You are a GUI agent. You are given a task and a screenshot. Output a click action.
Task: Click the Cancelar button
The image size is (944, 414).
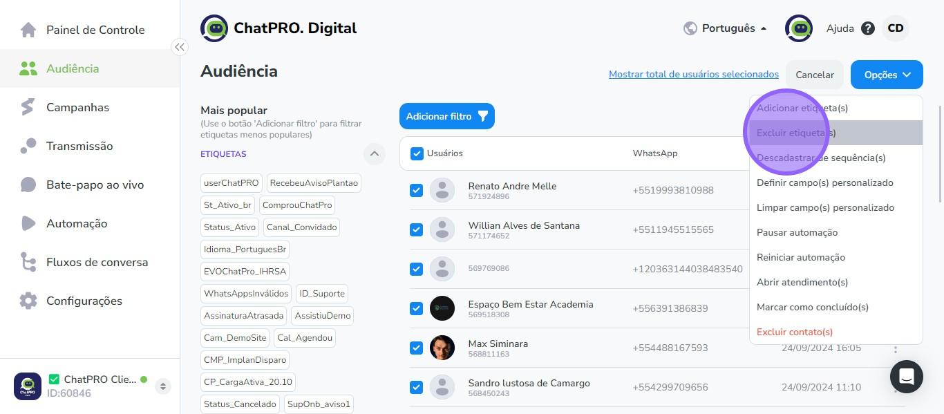(x=815, y=75)
